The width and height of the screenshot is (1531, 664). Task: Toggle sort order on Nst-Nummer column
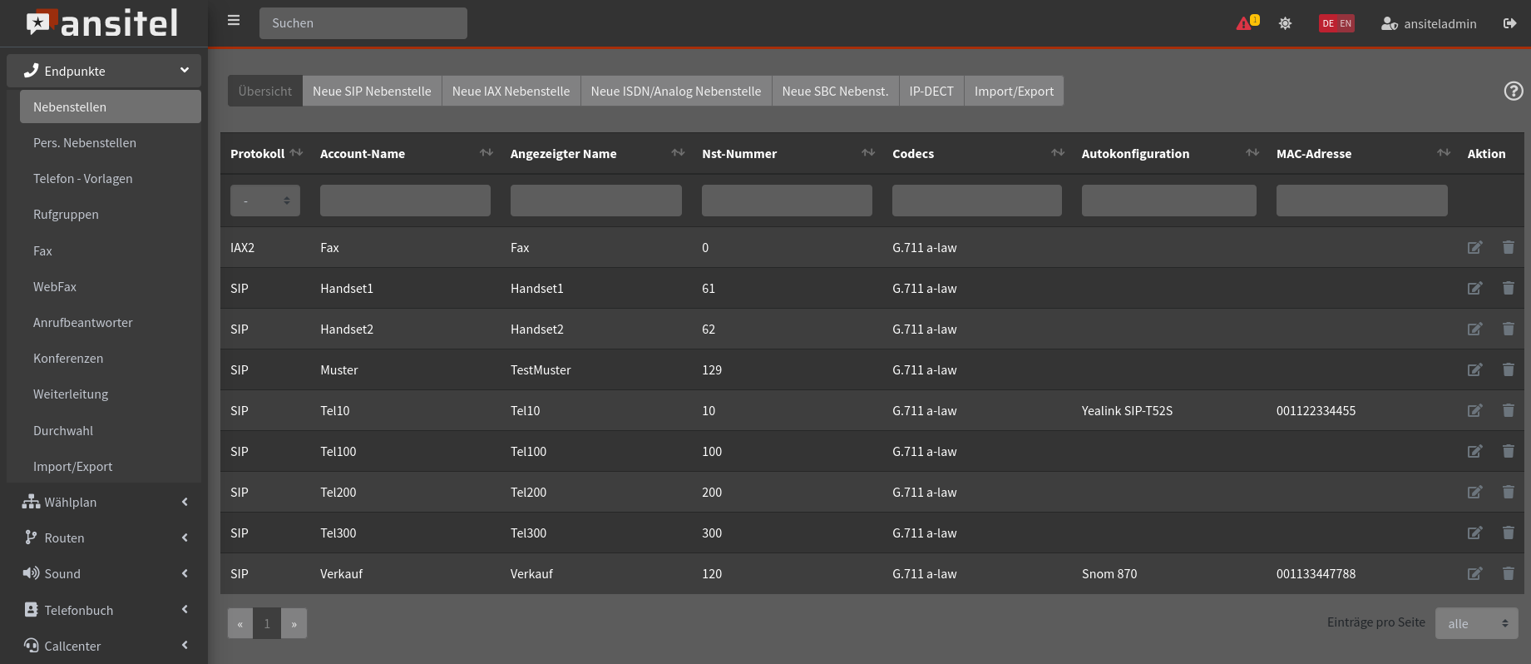pyautogui.click(x=868, y=153)
